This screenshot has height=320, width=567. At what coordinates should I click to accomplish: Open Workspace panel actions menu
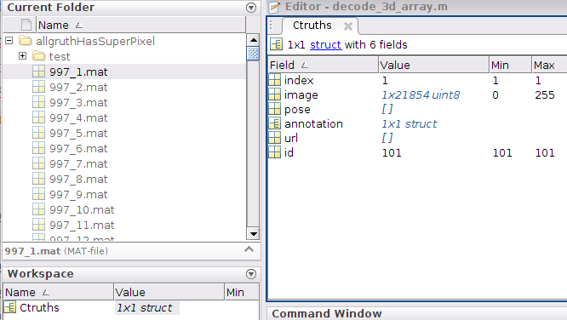pyautogui.click(x=251, y=274)
